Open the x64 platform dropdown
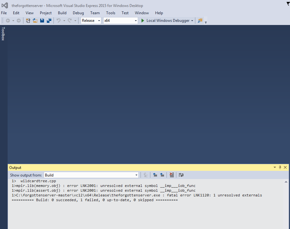Screen dimensions: 290x229 click(x=120, y=21)
